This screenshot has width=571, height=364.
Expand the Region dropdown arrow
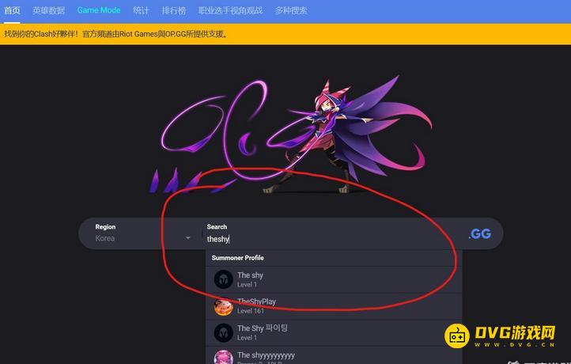(188, 238)
